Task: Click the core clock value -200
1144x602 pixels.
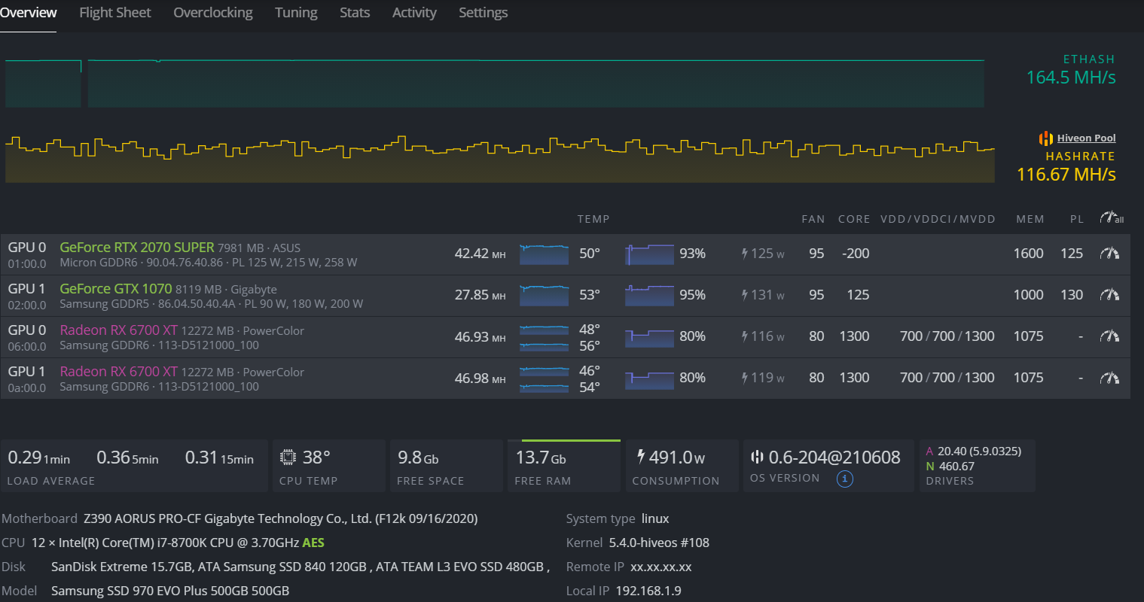Action: 856,254
